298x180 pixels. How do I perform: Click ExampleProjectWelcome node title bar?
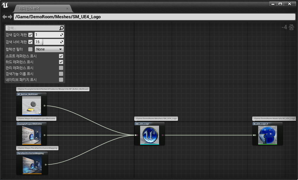(32, 124)
